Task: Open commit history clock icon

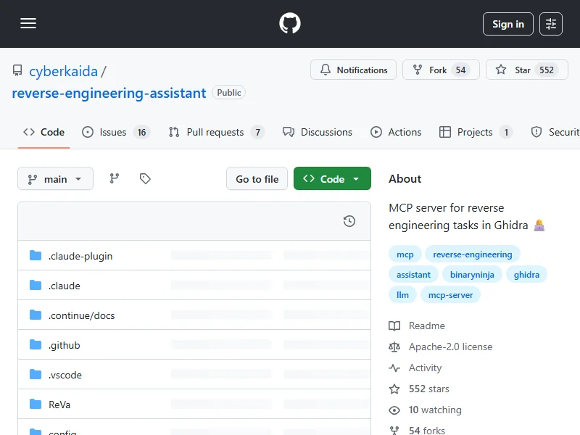Action: [349, 221]
